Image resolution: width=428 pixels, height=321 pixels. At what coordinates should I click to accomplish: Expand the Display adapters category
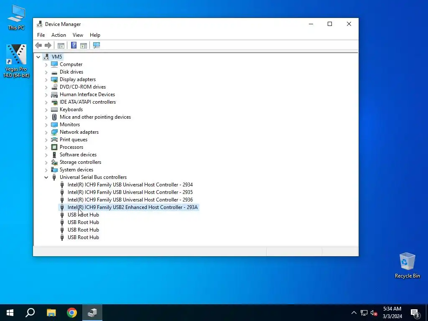[46, 80]
